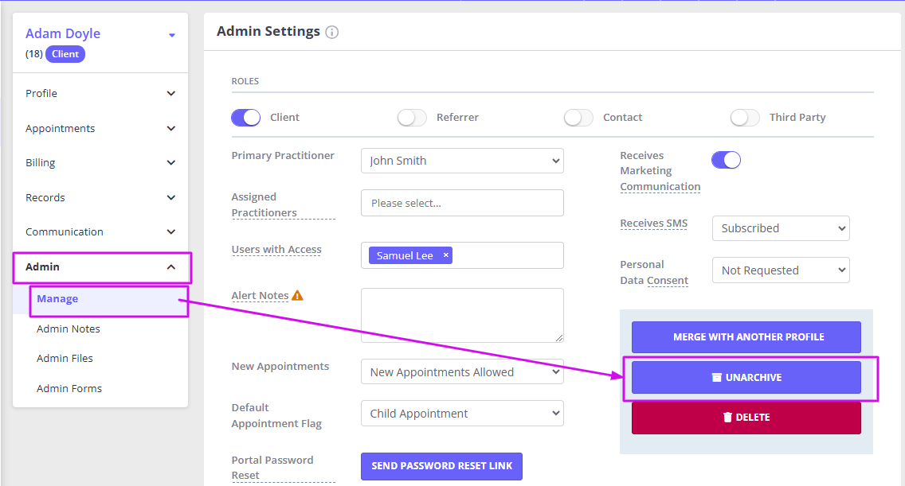Disable Receives Marketing Communication
The width and height of the screenshot is (905, 486).
[x=726, y=159]
